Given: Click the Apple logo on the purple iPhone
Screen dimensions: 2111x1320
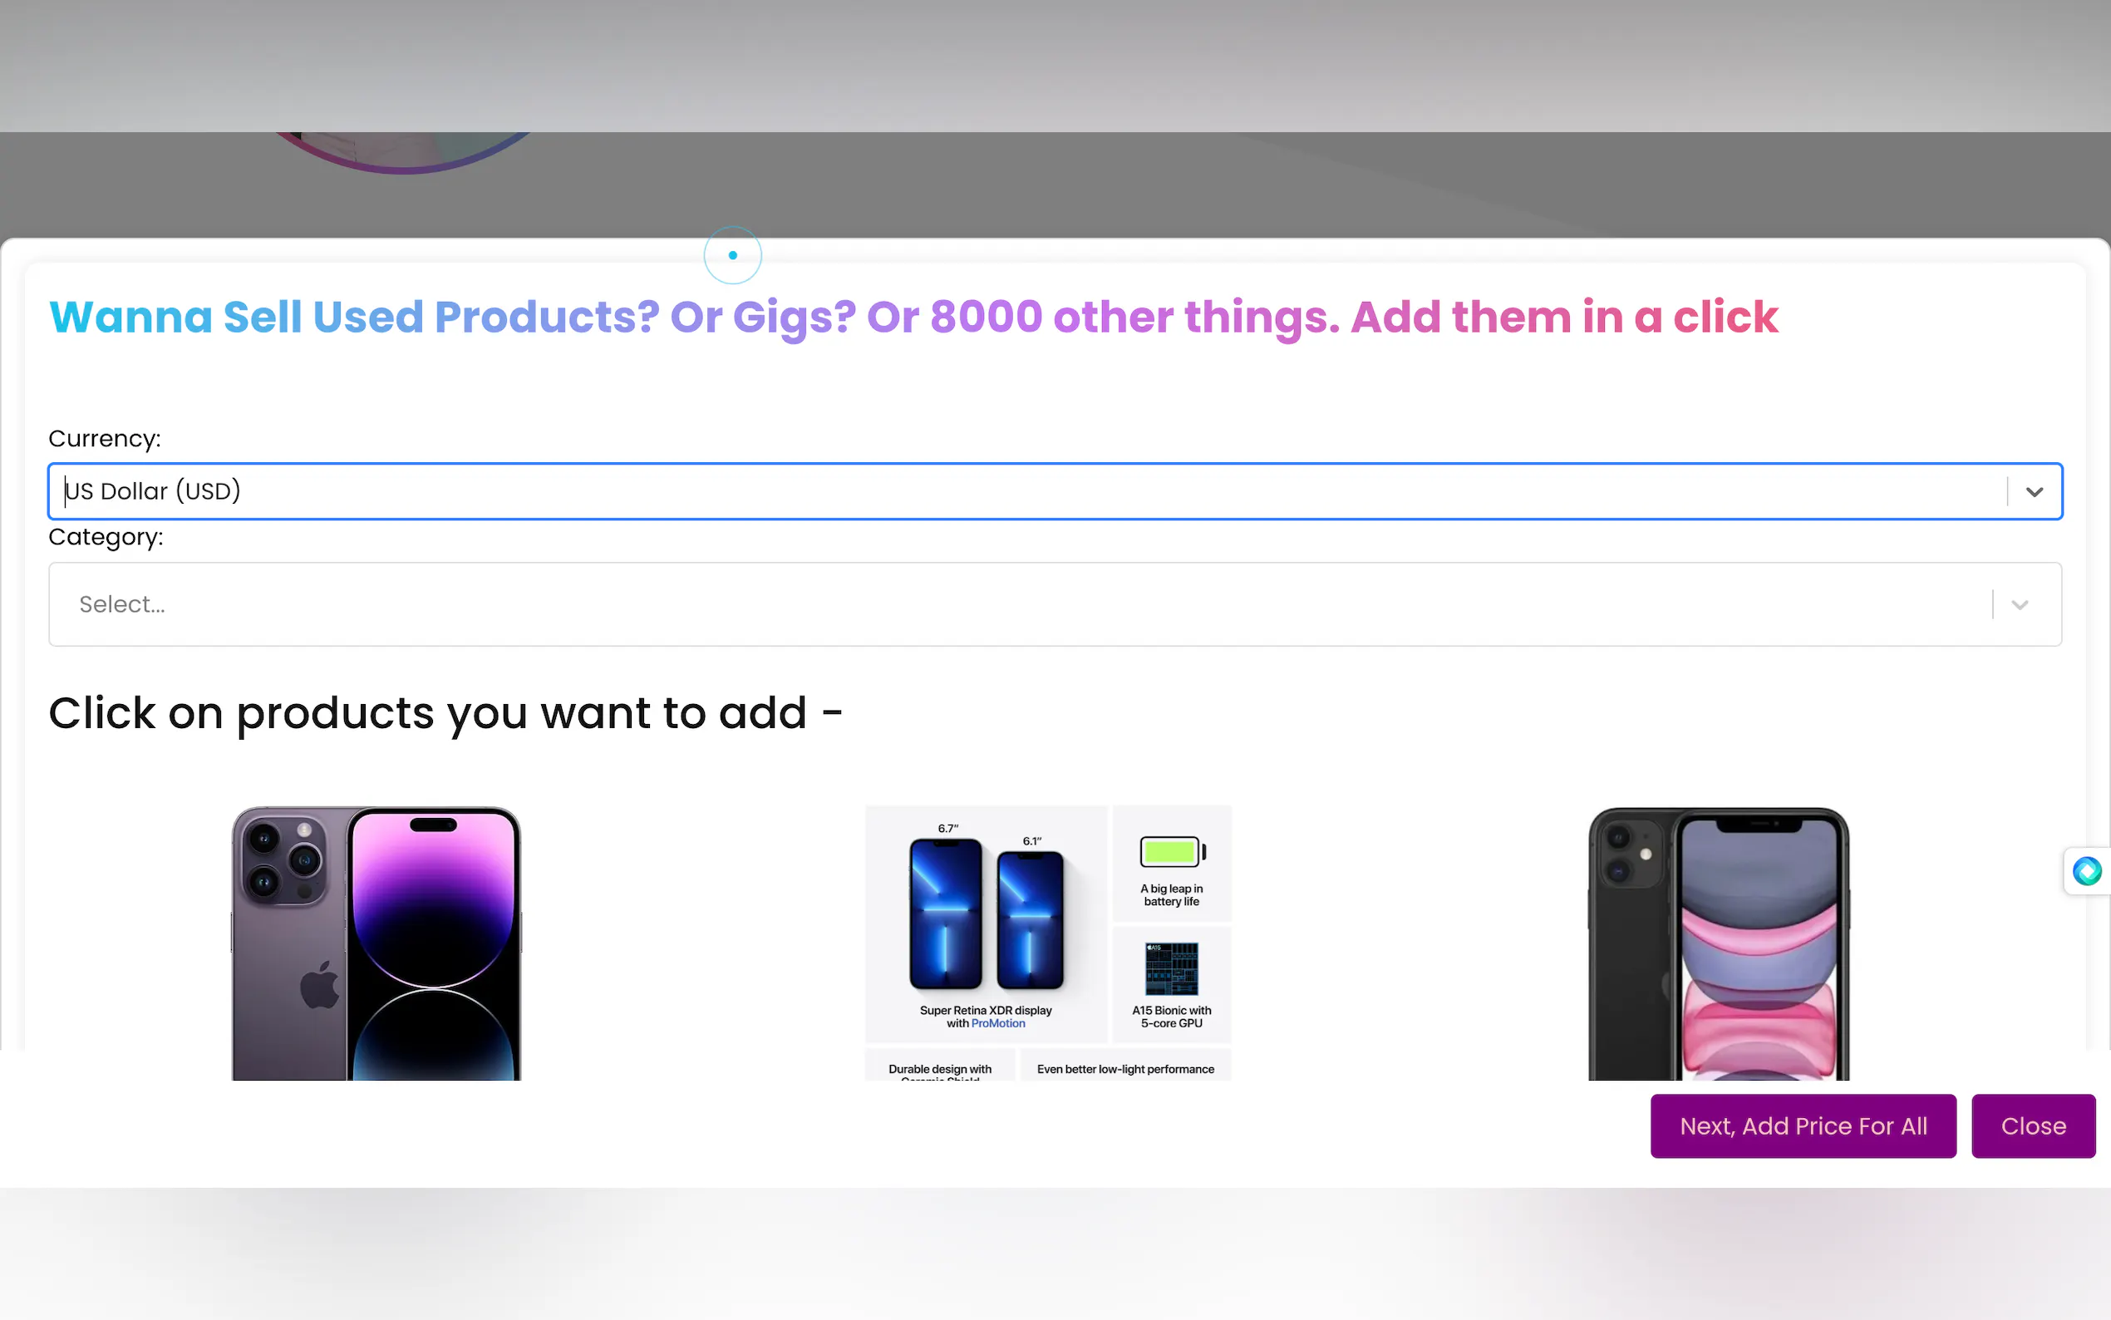Looking at the screenshot, I should point(319,985).
